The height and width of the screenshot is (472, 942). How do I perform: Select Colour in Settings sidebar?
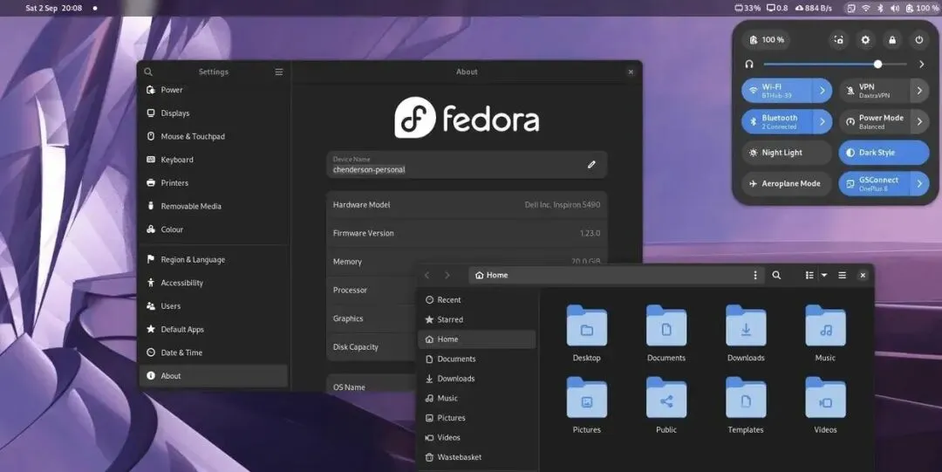click(214, 229)
